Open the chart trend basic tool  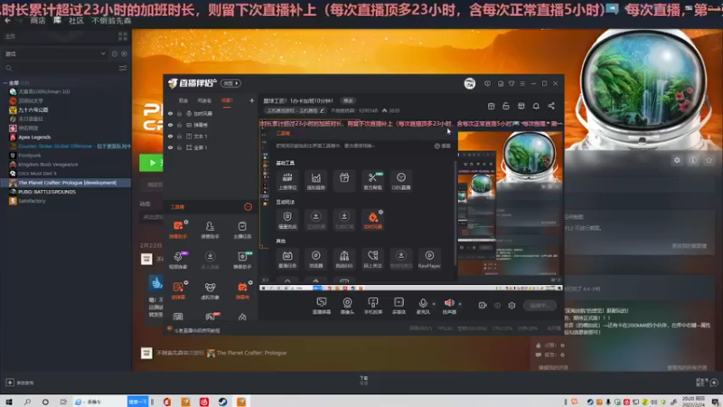pos(315,182)
